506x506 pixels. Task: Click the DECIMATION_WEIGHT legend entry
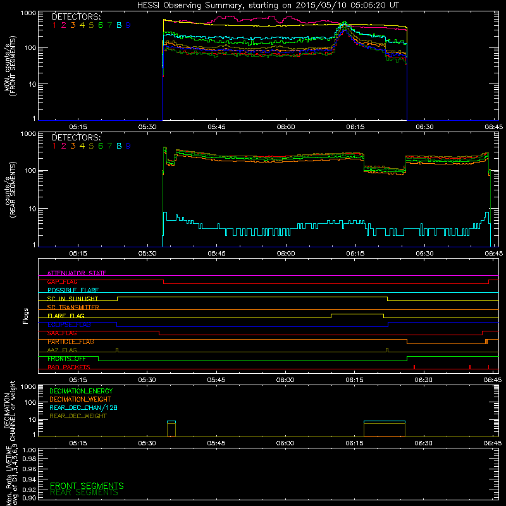click(x=80, y=399)
